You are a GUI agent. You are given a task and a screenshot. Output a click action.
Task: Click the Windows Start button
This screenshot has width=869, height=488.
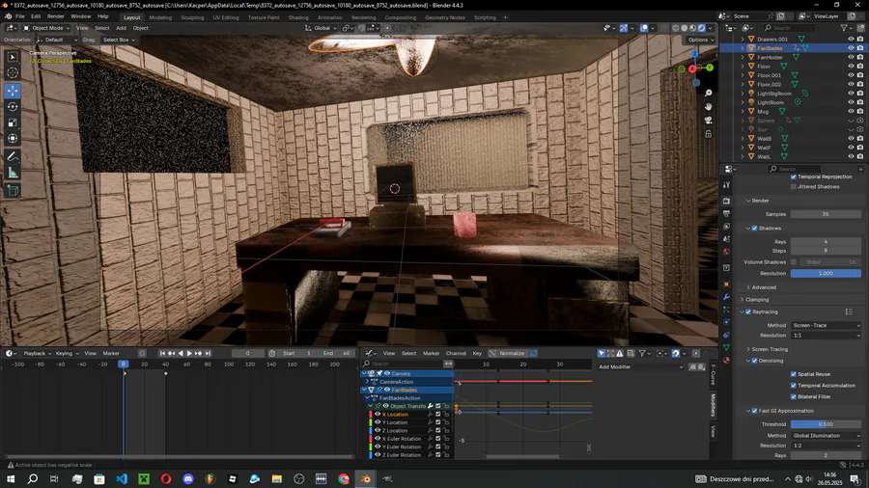point(11,479)
